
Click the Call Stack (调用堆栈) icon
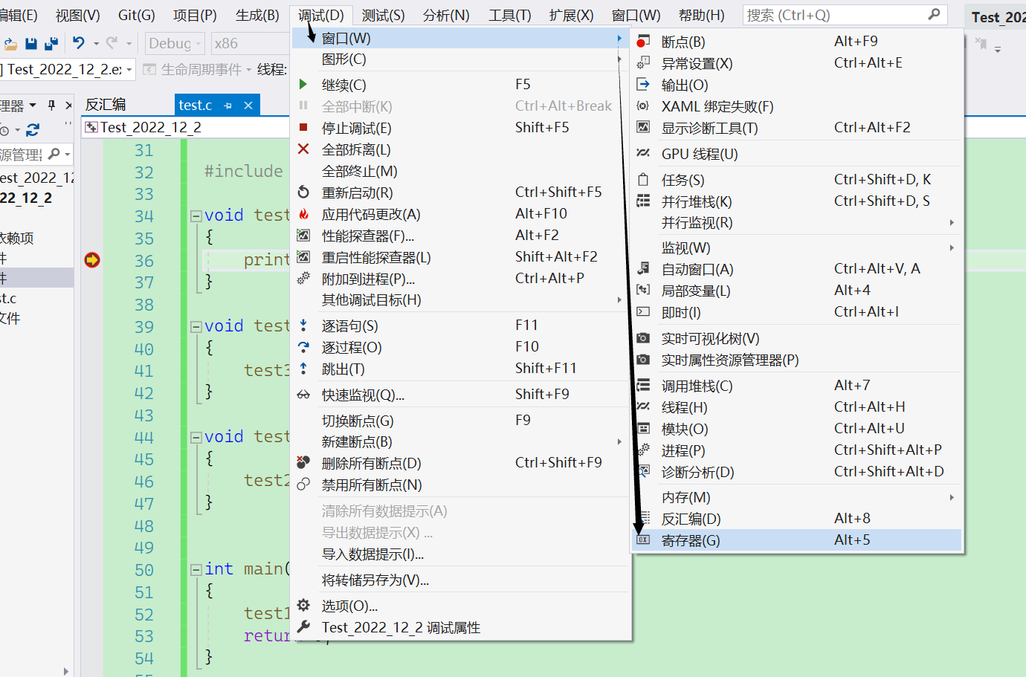643,385
